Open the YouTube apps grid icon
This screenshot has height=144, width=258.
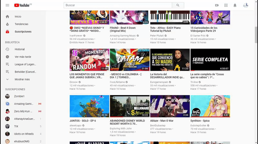tap(226, 5)
